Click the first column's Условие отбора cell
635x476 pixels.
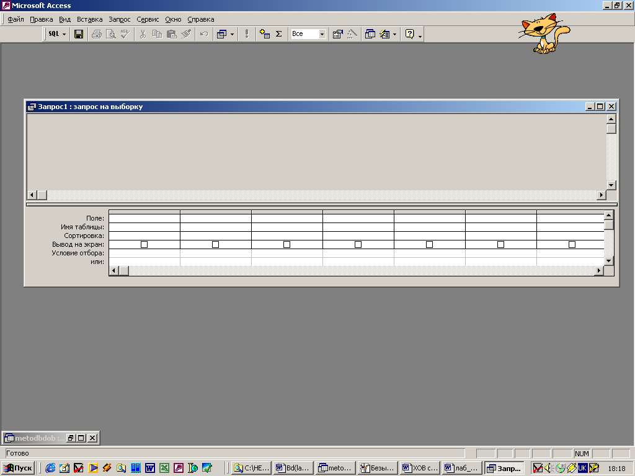(144, 253)
